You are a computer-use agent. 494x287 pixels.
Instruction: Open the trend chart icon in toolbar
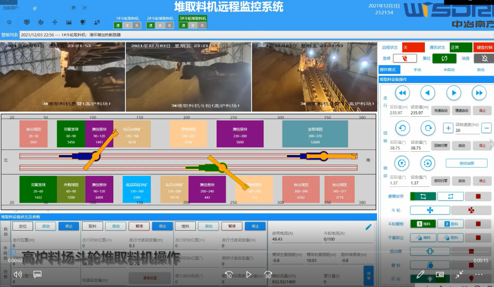(69, 22)
